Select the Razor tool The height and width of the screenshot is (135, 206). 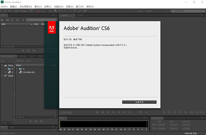pyautogui.click(x=55, y=11)
